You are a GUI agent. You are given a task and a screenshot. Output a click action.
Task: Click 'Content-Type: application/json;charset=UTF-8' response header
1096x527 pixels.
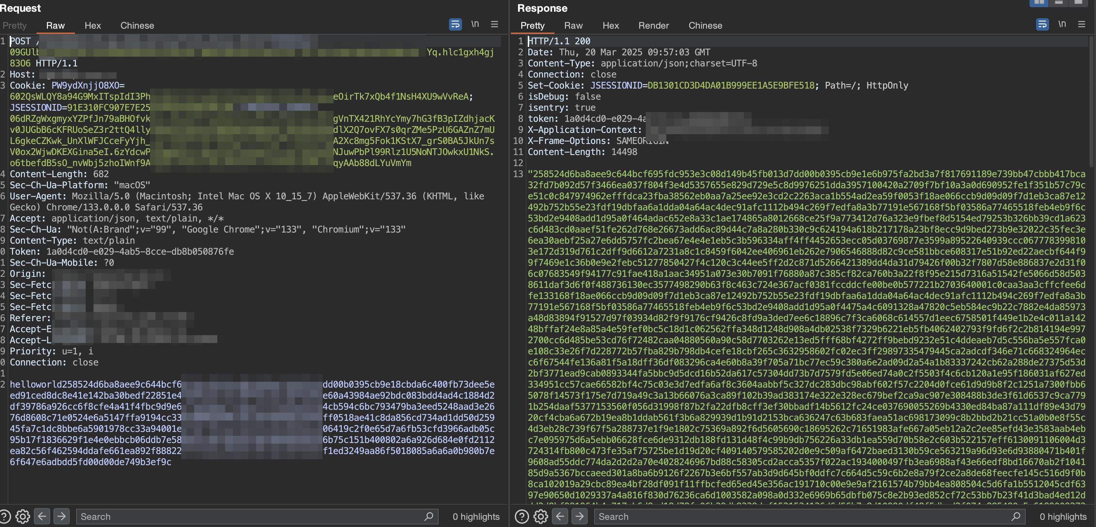tap(642, 64)
